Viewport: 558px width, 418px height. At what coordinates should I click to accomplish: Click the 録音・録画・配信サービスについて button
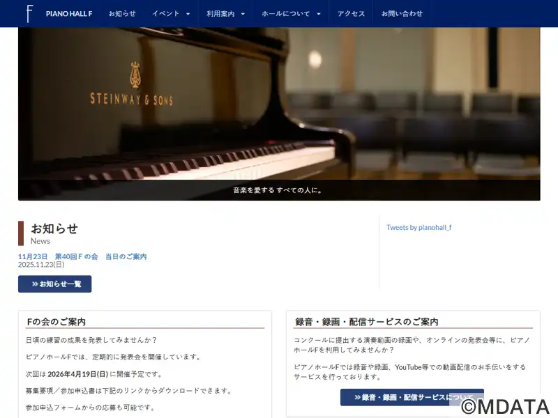pos(412,397)
